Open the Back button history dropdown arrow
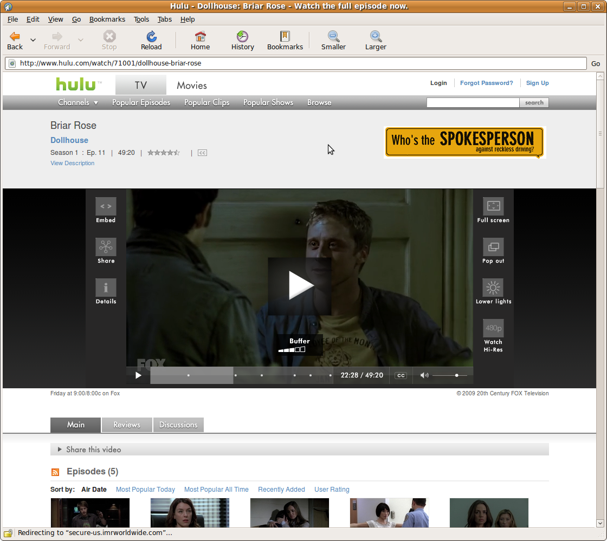This screenshot has width=607, height=541. pos(33,40)
